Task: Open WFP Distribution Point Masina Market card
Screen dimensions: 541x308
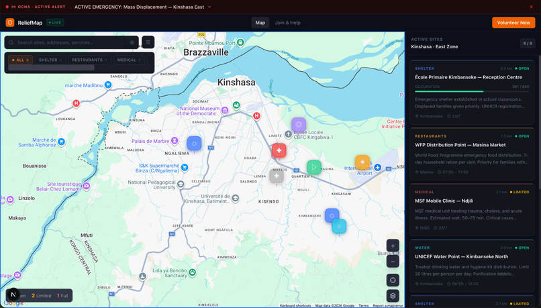Action: point(472,154)
